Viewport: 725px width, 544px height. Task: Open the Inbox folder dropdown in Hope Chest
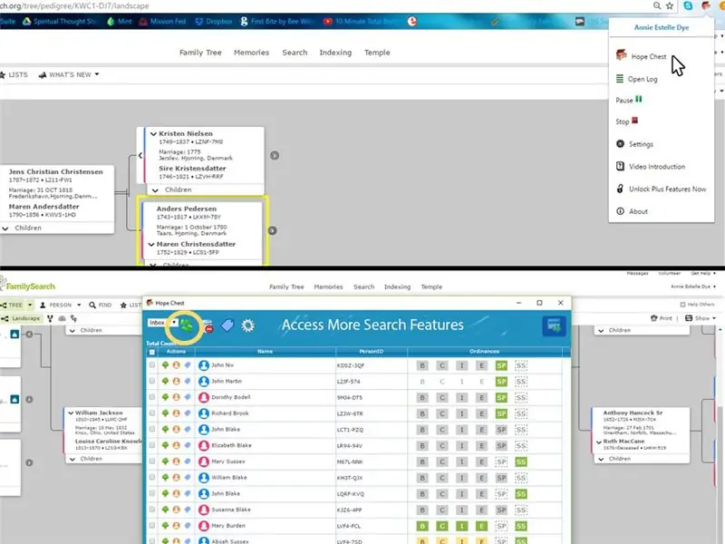(163, 323)
